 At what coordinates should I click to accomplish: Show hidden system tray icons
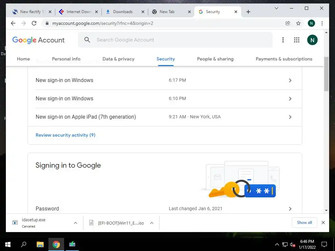[x=277, y=244]
